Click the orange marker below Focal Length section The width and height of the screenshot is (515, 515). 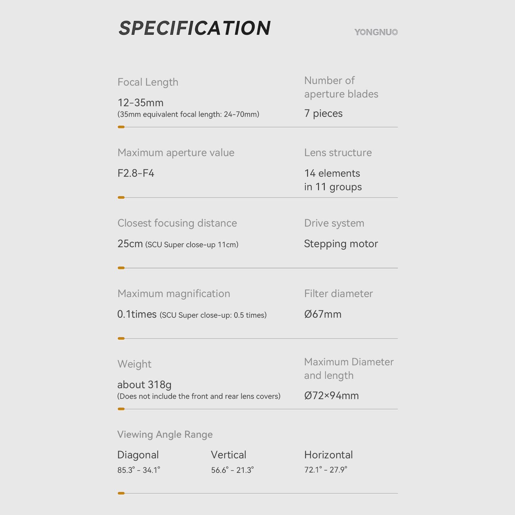[x=121, y=127]
